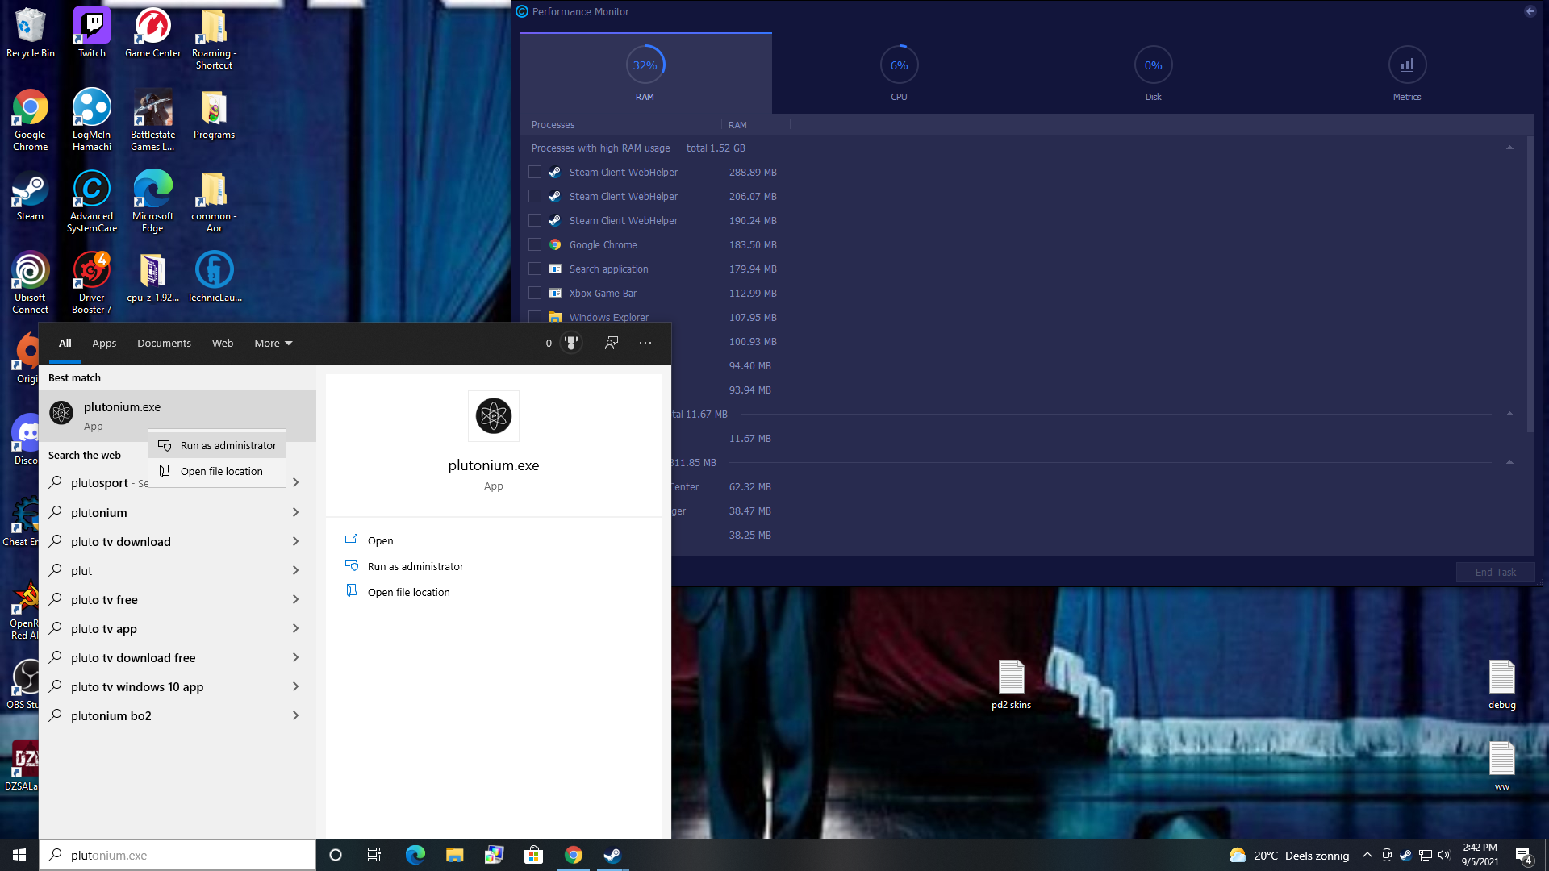The image size is (1549, 871).
Task: Expand the plut suggestion arrow
Action: click(x=296, y=570)
